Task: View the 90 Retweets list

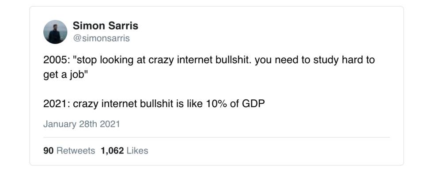Action: click(x=69, y=150)
